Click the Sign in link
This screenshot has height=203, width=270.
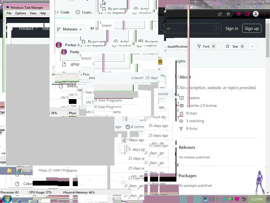(x=232, y=29)
